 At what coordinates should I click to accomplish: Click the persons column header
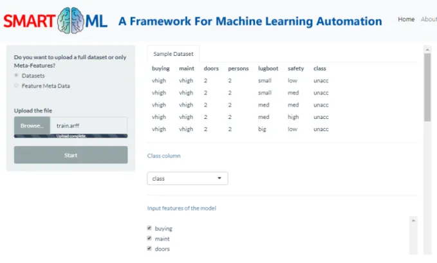point(238,69)
